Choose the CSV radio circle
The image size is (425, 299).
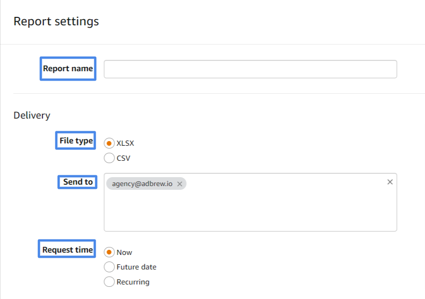point(109,158)
